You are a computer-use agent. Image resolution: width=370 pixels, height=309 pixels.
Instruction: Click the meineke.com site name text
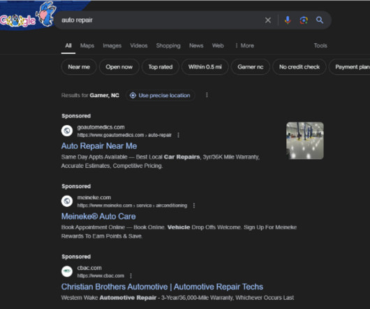point(94,198)
